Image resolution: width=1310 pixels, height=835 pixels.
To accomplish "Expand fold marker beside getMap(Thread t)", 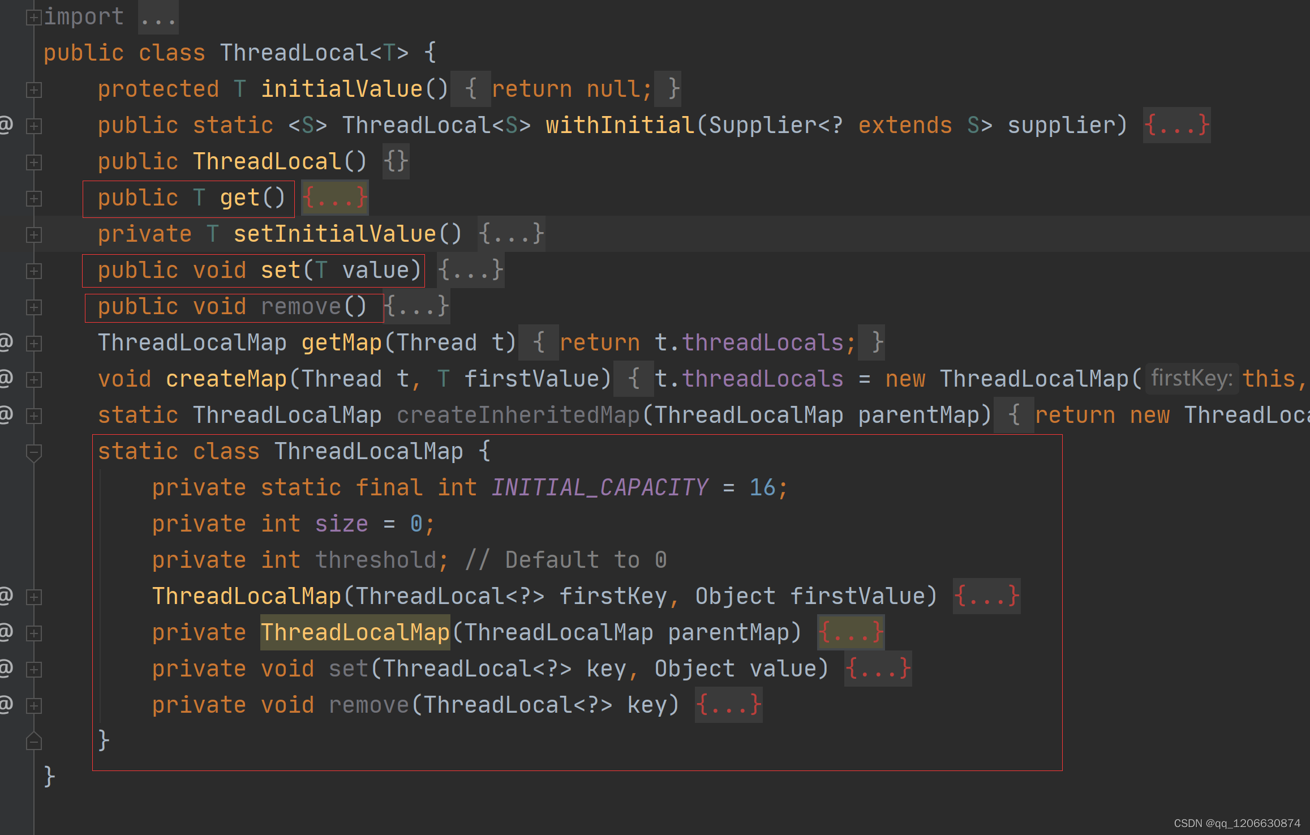I will click(x=33, y=344).
